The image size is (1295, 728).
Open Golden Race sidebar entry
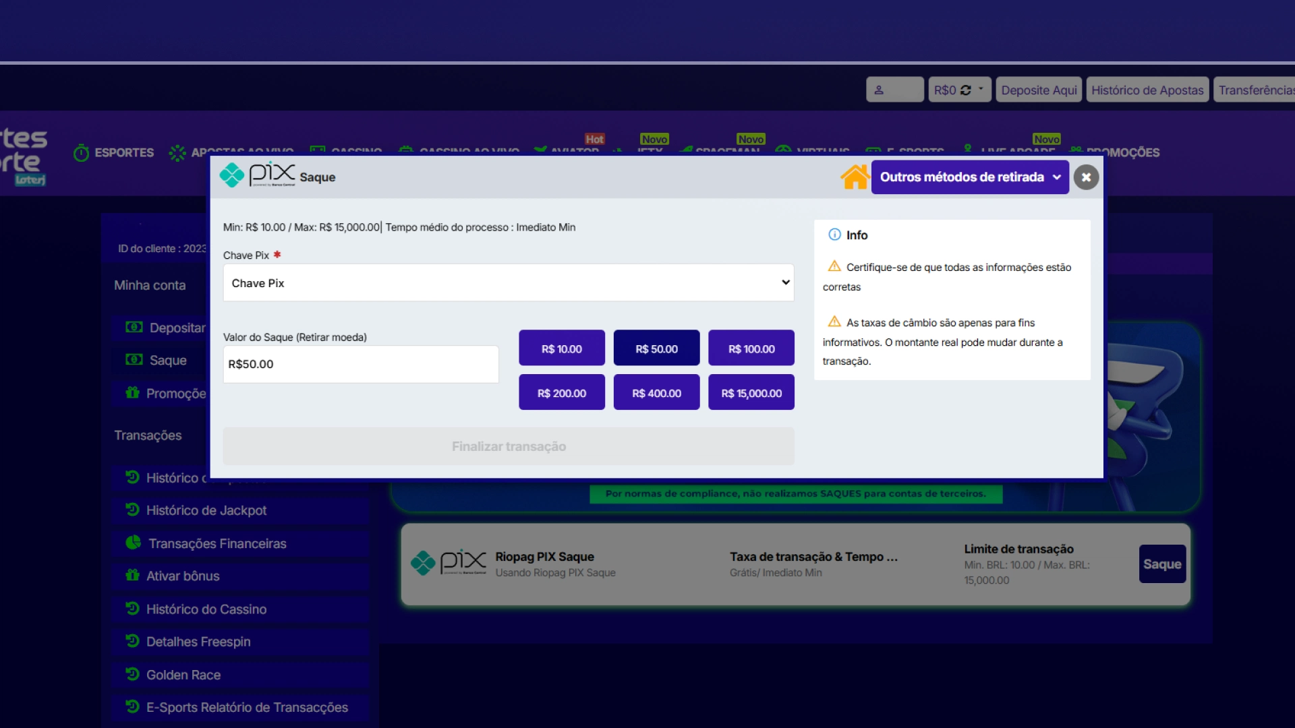pos(240,675)
